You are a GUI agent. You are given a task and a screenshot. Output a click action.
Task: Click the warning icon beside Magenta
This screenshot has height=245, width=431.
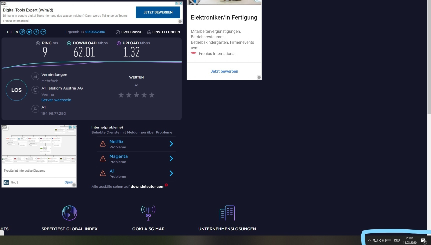103,158
